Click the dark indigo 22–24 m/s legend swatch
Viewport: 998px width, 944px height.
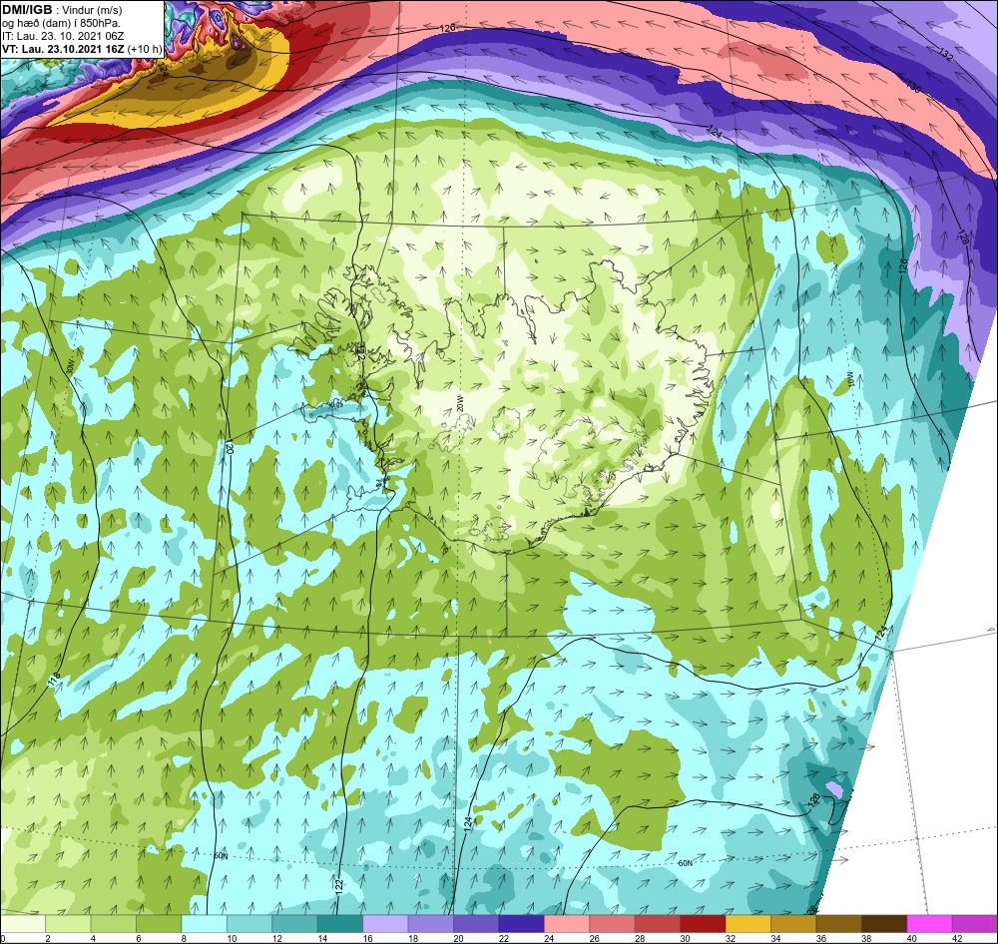521,924
